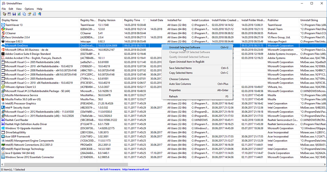This screenshot has height=172, width=327.
Task: Click the horizontal scrollbar left arrow
Action: pyautogui.click(x=2, y=164)
